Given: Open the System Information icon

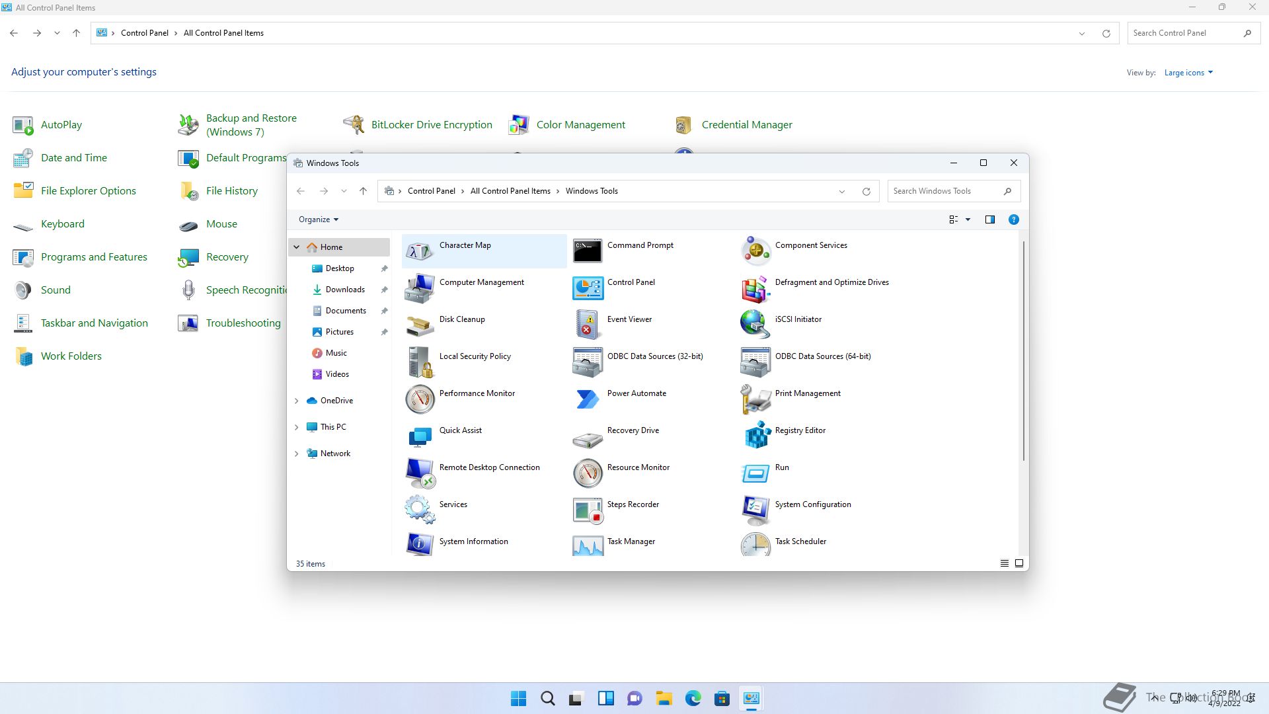Looking at the screenshot, I should [x=420, y=544].
